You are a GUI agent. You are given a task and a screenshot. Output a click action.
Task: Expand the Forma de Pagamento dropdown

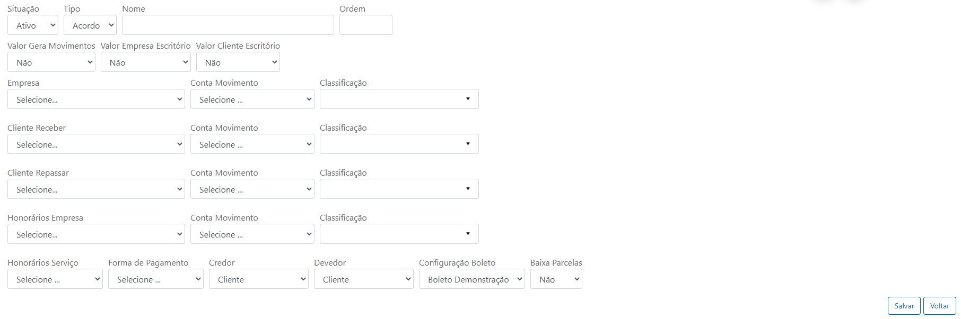click(155, 279)
